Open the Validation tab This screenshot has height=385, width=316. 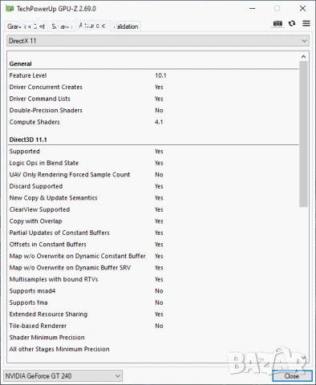125,26
